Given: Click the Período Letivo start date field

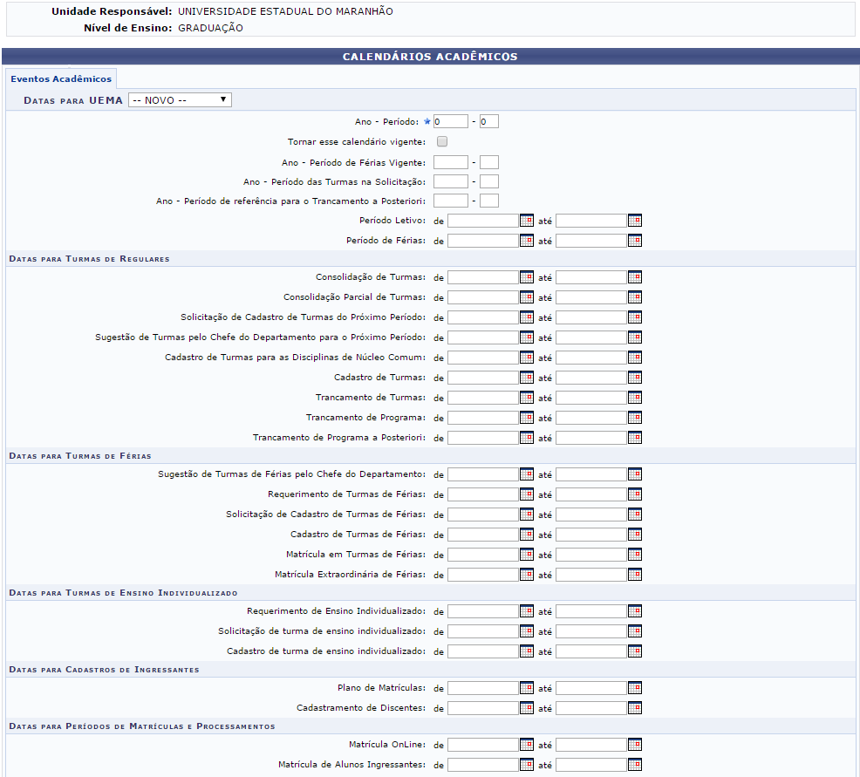Looking at the screenshot, I should (482, 221).
